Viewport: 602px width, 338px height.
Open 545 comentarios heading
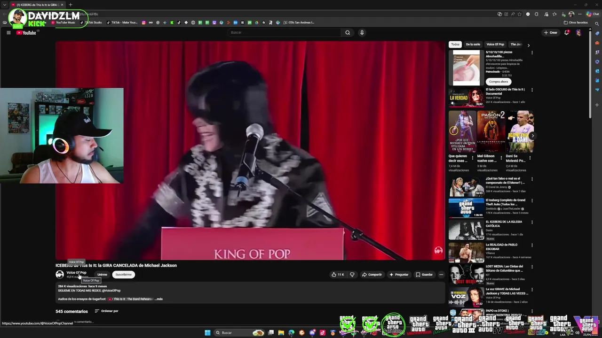(x=71, y=311)
